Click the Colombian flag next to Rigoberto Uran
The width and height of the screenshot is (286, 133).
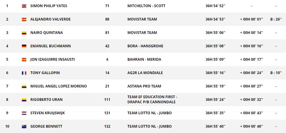tap(24, 100)
